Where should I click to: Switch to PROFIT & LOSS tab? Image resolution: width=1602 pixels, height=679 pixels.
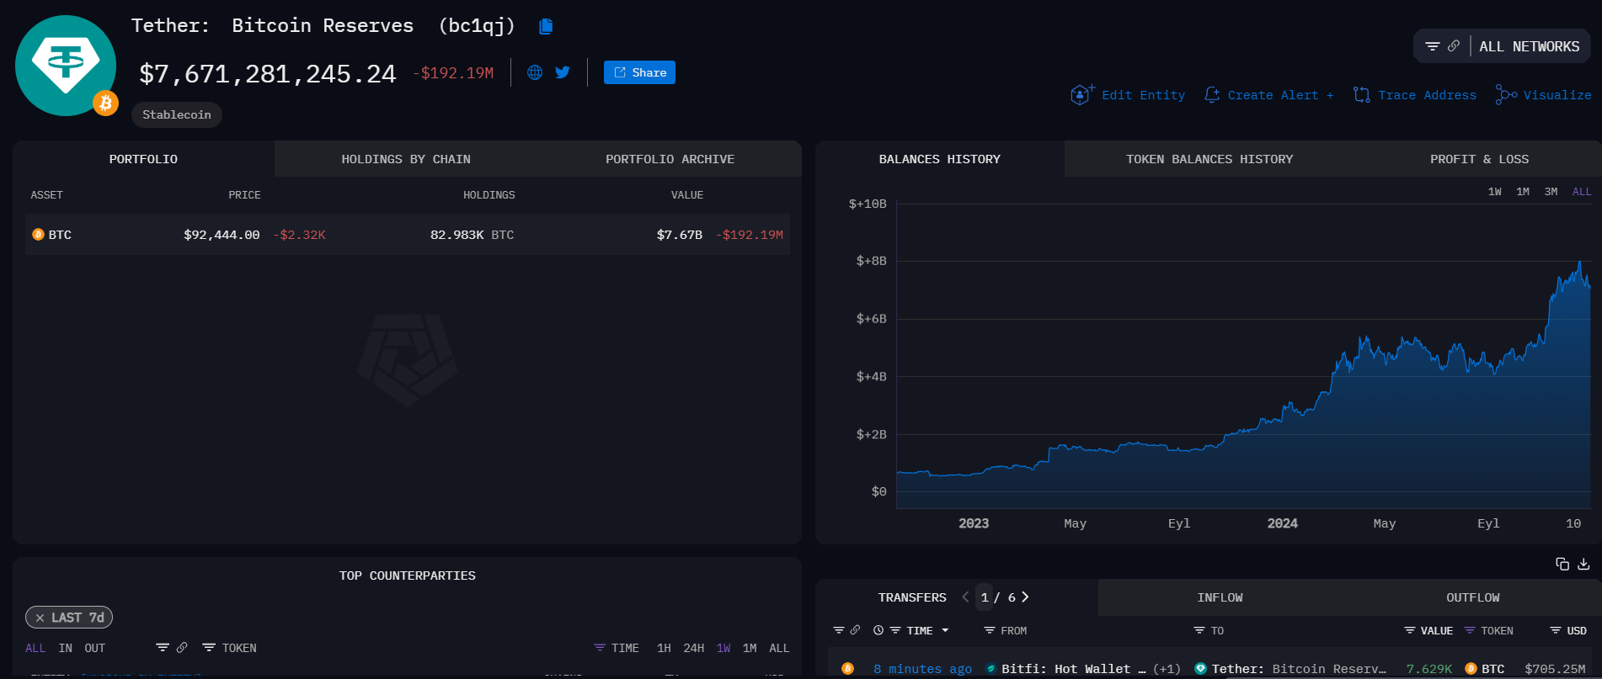point(1479,159)
